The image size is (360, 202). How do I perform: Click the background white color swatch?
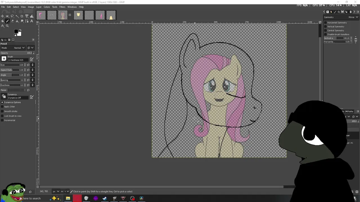pyautogui.click(x=19, y=34)
